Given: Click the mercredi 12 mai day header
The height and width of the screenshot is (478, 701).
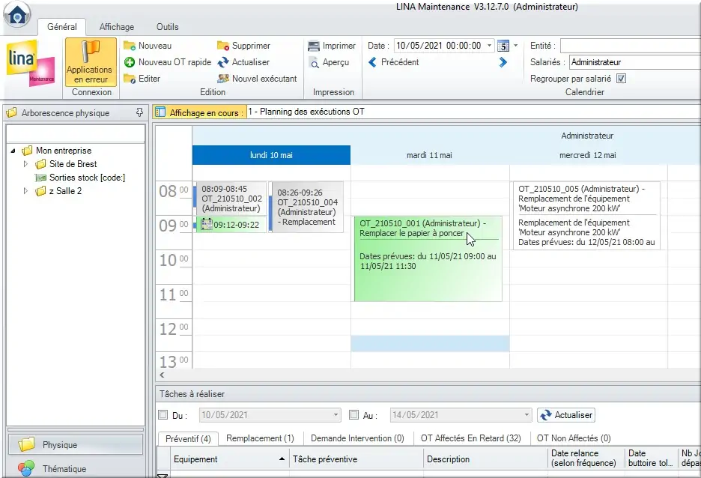Looking at the screenshot, I should (x=588, y=155).
